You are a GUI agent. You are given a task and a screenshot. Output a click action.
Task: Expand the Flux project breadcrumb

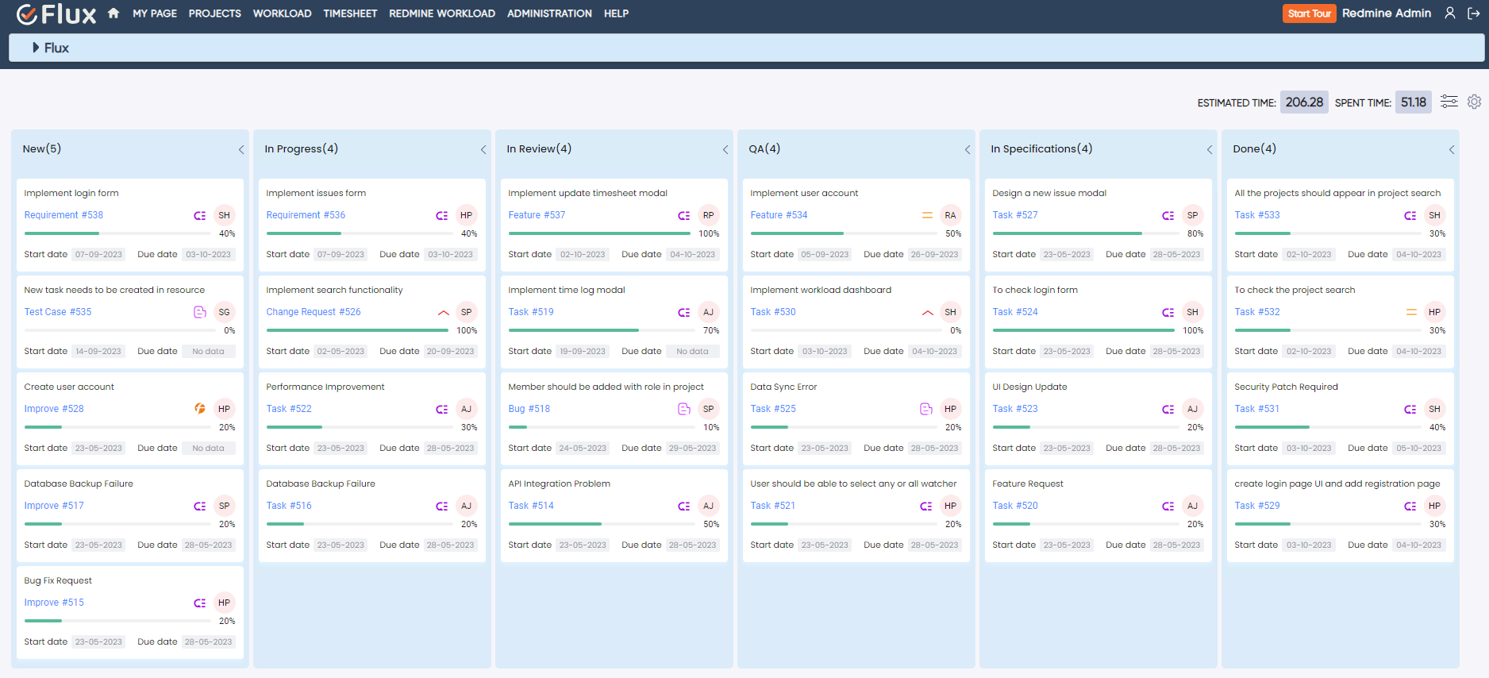point(36,48)
